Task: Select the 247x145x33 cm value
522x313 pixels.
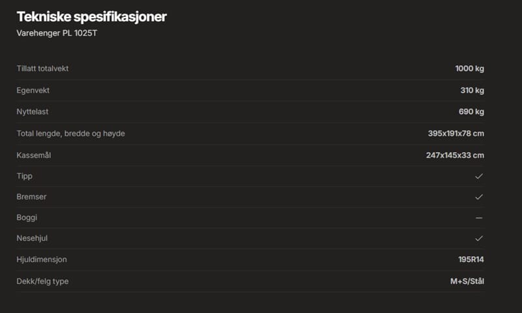Action: point(455,155)
